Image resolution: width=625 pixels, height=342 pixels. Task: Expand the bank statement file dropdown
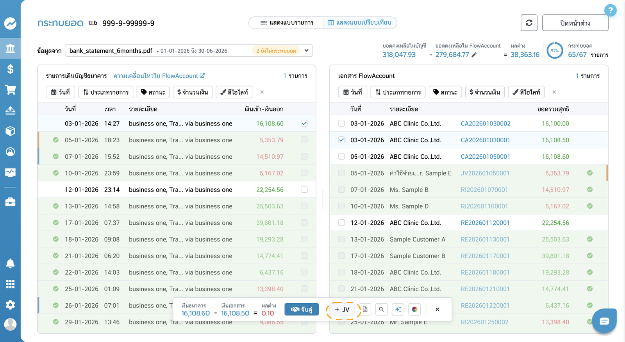(x=307, y=50)
